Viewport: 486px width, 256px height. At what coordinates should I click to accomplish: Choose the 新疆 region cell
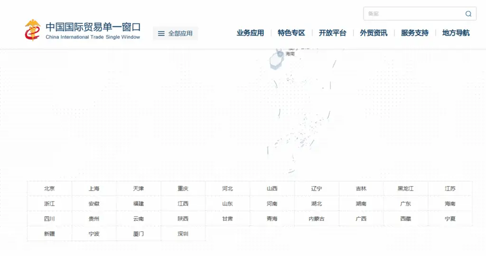[49, 234]
